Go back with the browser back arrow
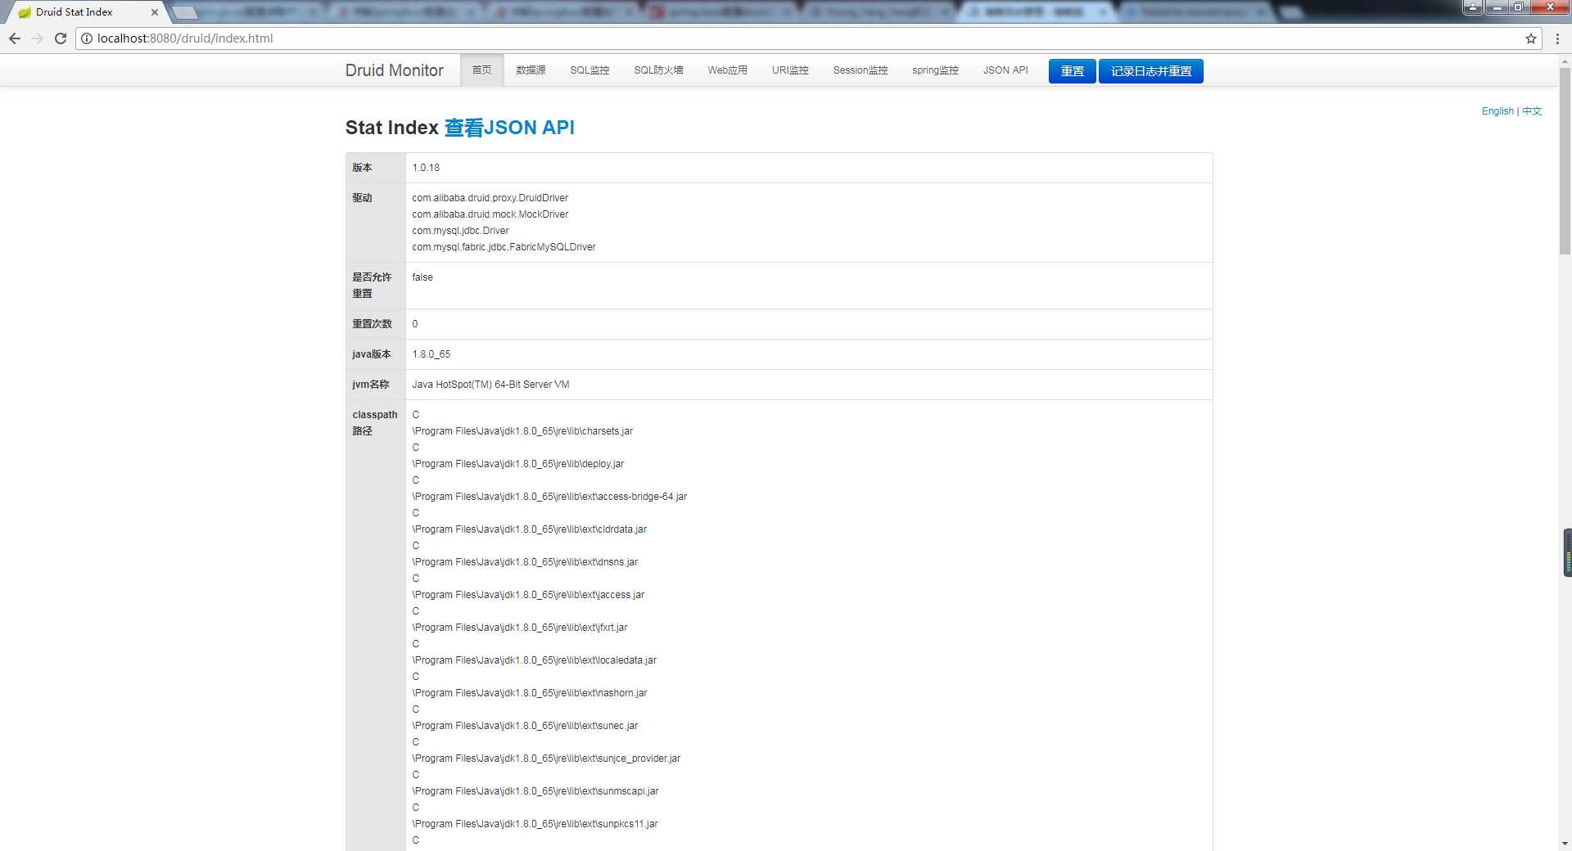Image resolution: width=1572 pixels, height=851 pixels. click(15, 38)
